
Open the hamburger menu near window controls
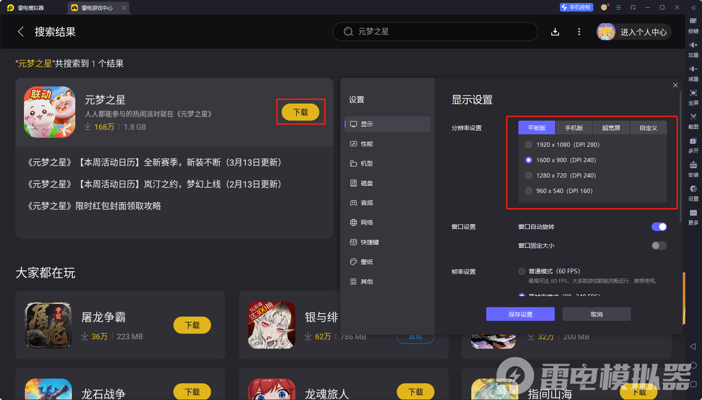pyautogui.click(x=618, y=7)
